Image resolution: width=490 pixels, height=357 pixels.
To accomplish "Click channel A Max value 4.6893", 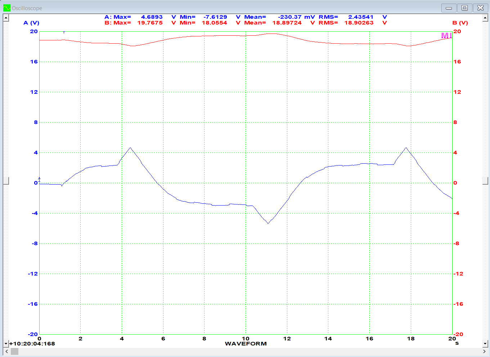I will click(x=152, y=17).
